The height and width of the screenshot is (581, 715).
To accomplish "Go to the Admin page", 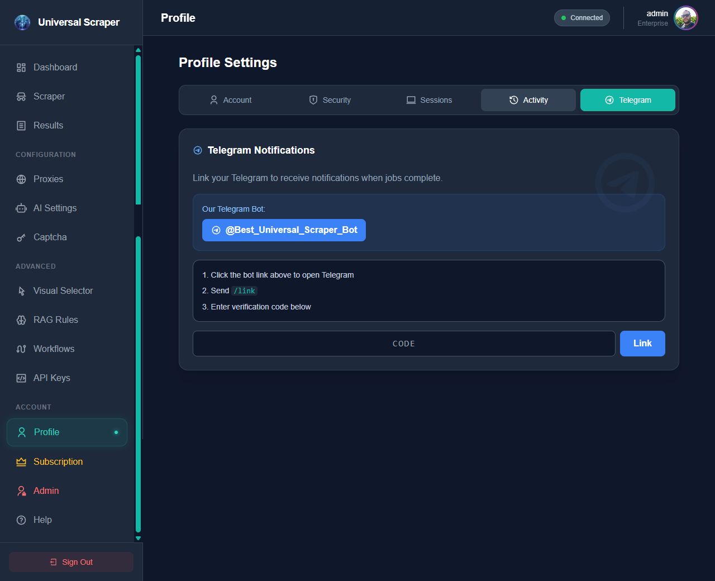I will coord(67,490).
